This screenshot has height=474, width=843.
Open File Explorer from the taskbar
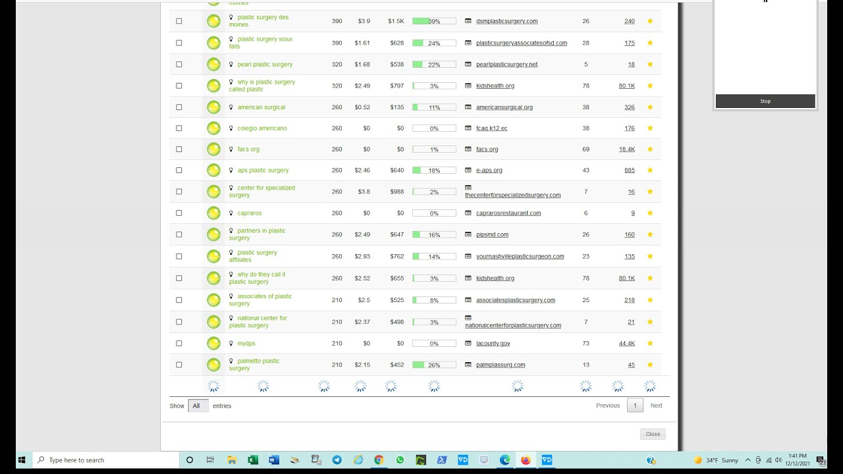tap(232, 460)
